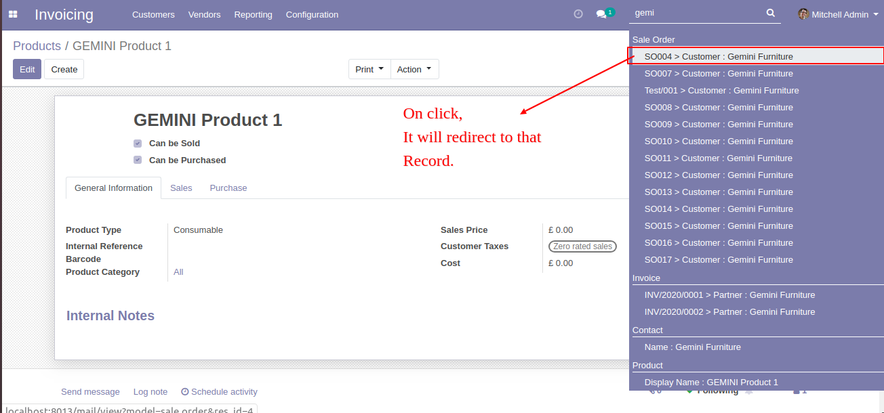Click the Create button
The height and width of the screenshot is (413, 884).
[x=64, y=69]
